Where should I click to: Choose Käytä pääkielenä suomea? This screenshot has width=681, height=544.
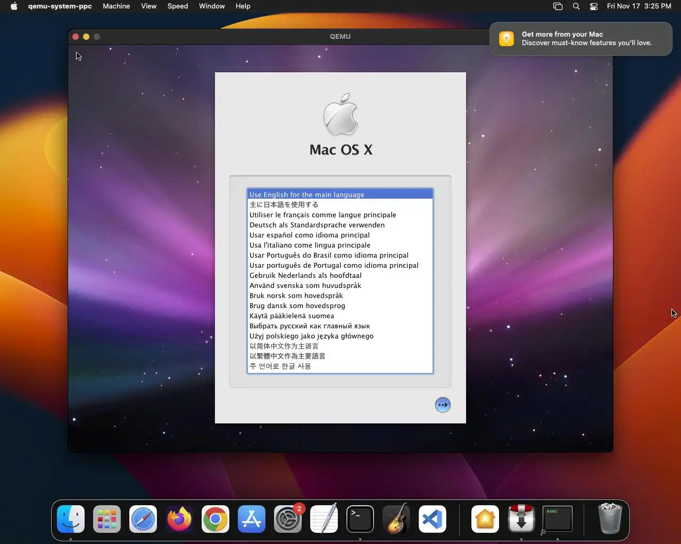coord(340,316)
